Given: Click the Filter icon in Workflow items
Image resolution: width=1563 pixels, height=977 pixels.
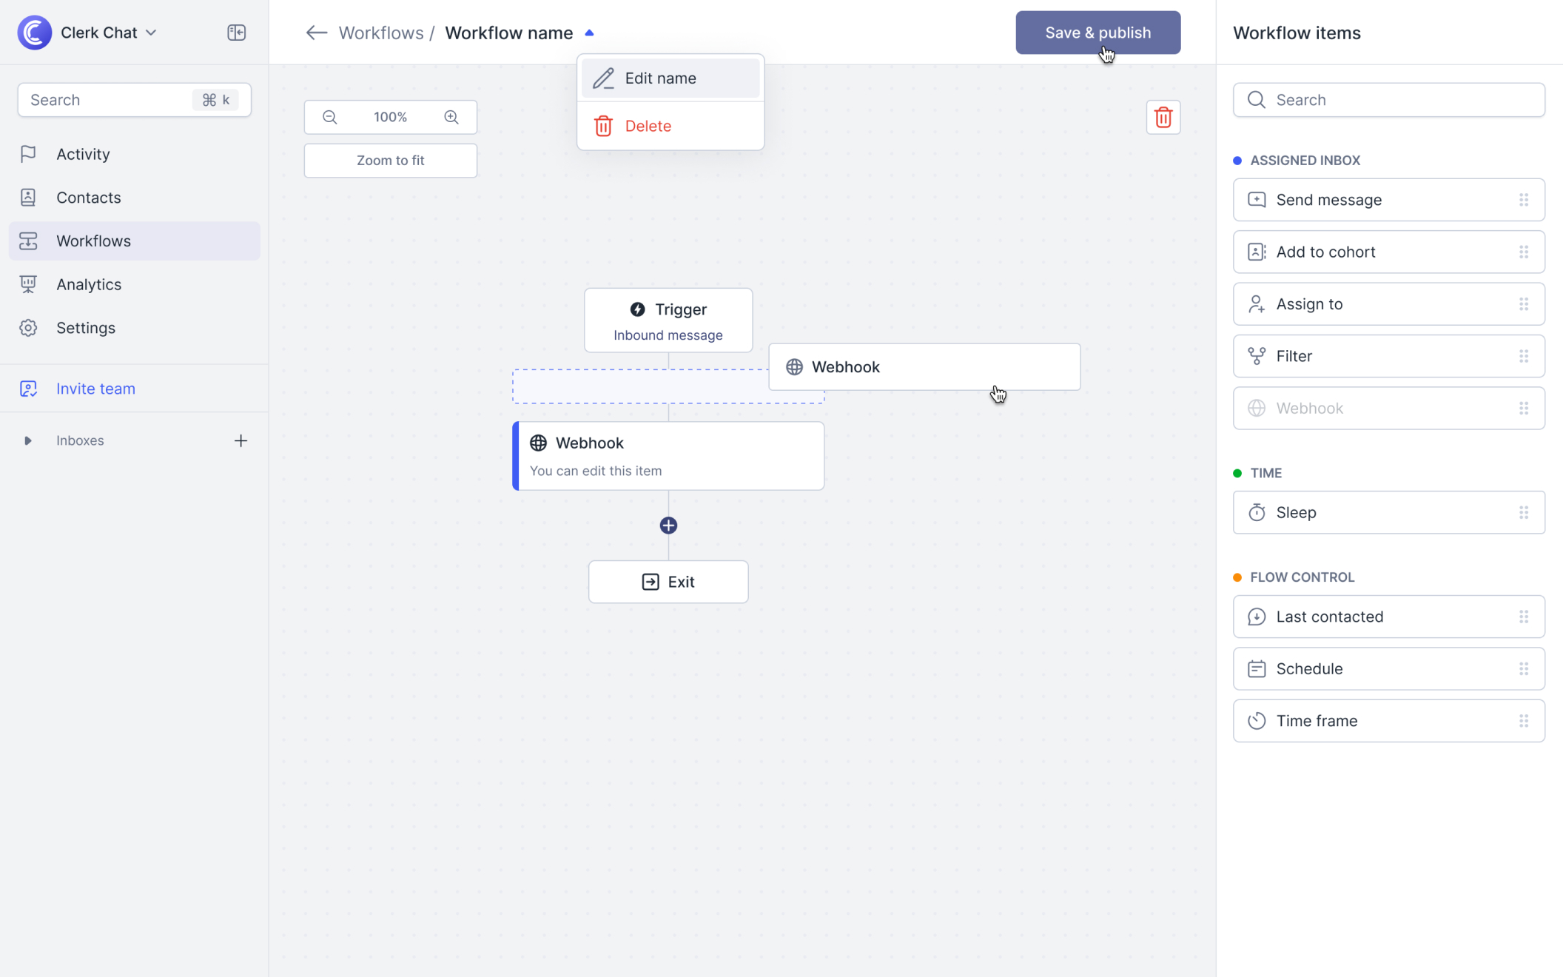Looking at the screenshot, I should [1256, 356].
